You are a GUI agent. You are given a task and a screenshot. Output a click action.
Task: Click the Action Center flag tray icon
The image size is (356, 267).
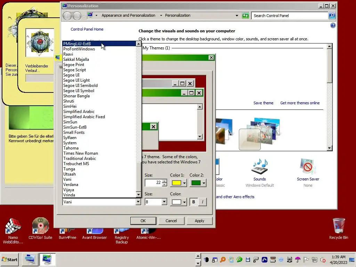[x=306, y=260]
